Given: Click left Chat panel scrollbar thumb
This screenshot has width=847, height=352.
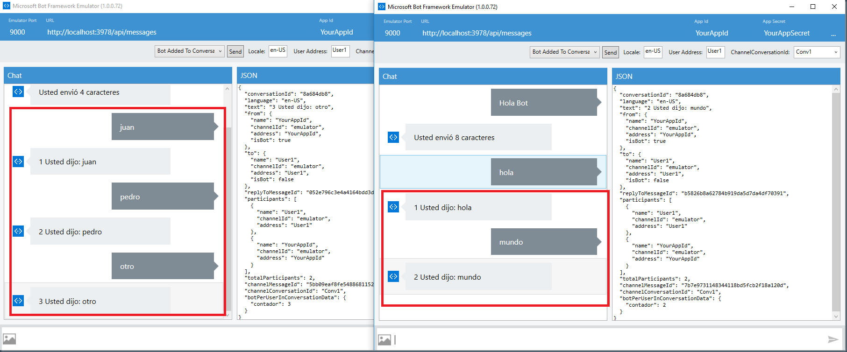Looking at the screenshot, I should pyautogui.click(x=228, y=219).
